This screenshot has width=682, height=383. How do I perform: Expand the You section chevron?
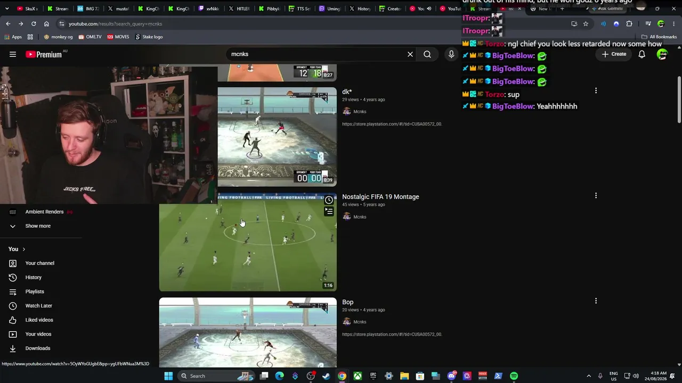point(23,249)
